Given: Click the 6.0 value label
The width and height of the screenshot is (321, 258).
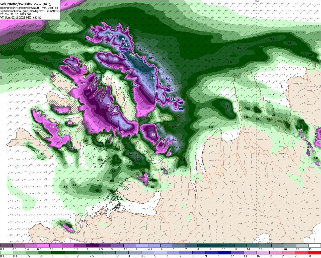Looking at the screenshot, I should tap(174, 140).
